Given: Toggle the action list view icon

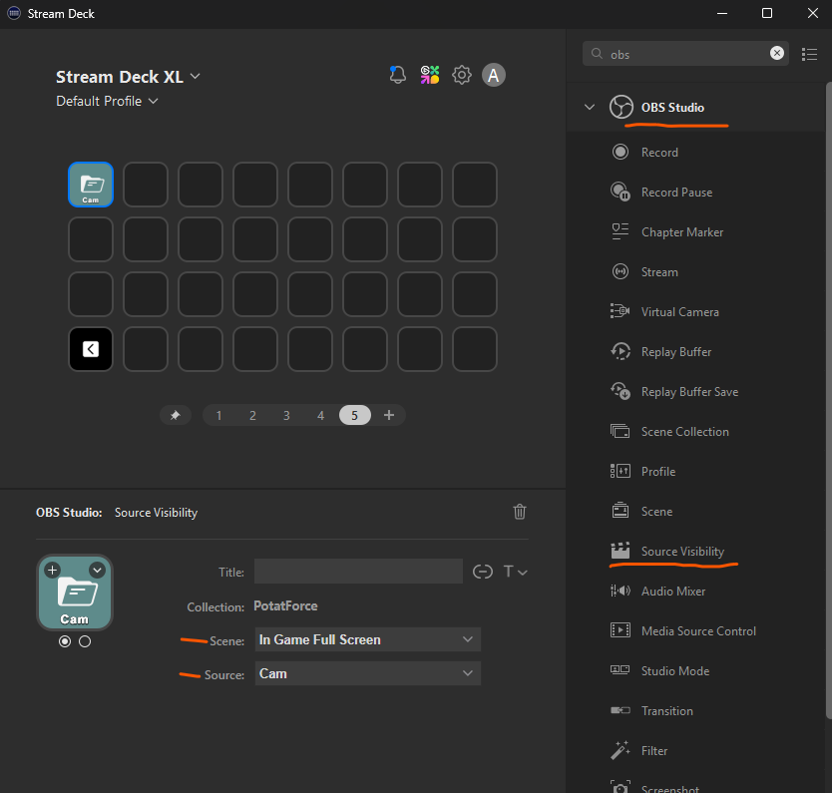Looking at the screenshot, I should [x=809, y=54].
